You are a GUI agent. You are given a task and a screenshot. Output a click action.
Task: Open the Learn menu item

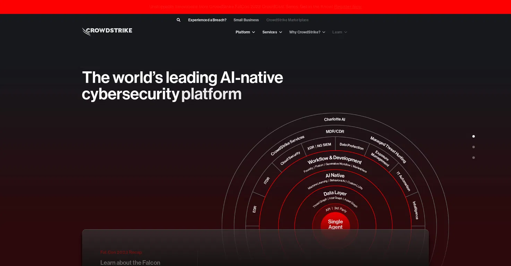(340, 32)
